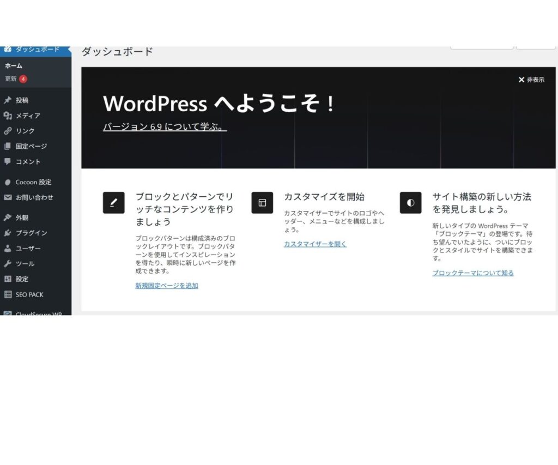Open the Cocoon 設定 icon
Image resolution: width=558 pixels, height=465 pixels.
tap(9, 182)
